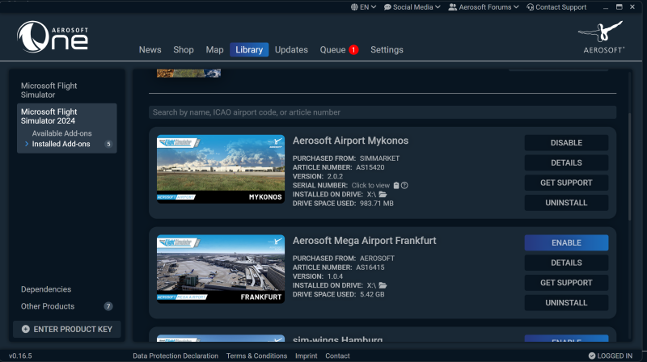Uninstall Mega Airport Frankfurt
647x362 pixels.
pos(566,303)
